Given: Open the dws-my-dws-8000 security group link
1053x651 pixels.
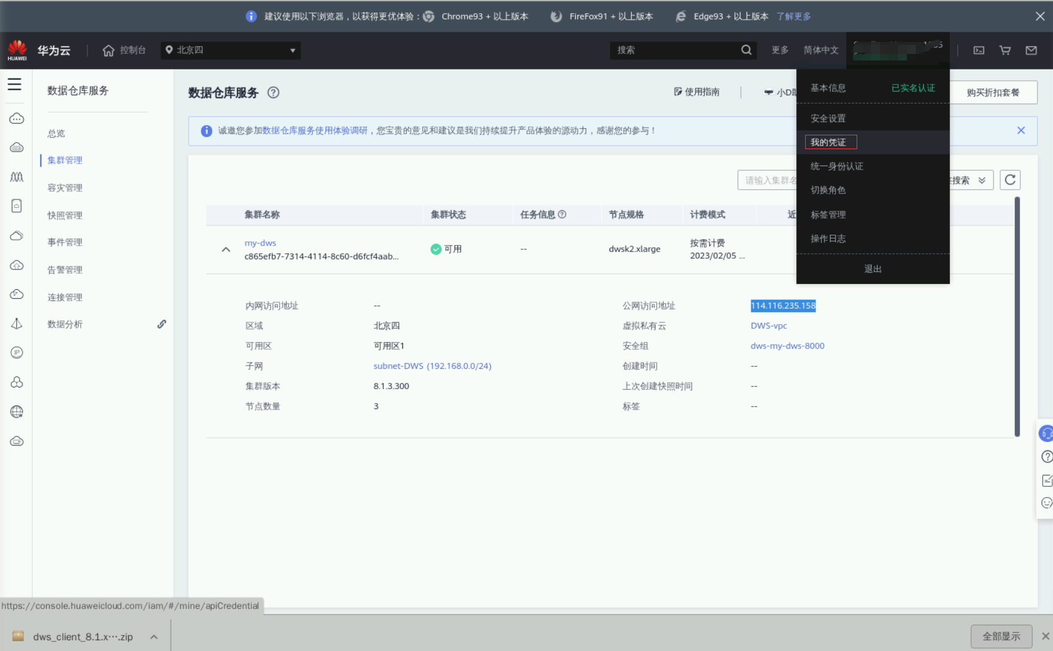Looking at the screenshot, I should coord(788,346).
